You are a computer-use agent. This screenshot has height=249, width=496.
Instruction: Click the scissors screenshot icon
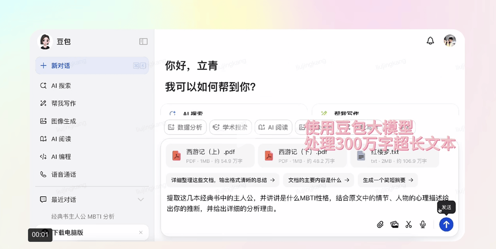coord(409,225)
